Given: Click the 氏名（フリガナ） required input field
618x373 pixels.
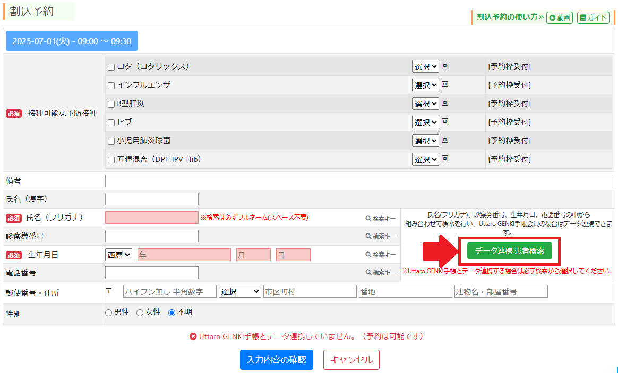Looking at the screenshot, I should tap(152, 218).
